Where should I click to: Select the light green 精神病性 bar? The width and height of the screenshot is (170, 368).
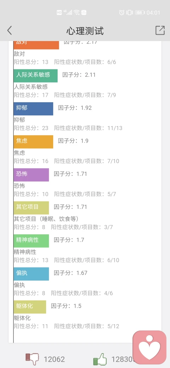[x=31, y=241]
